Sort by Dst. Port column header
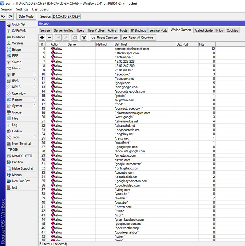 187,44
